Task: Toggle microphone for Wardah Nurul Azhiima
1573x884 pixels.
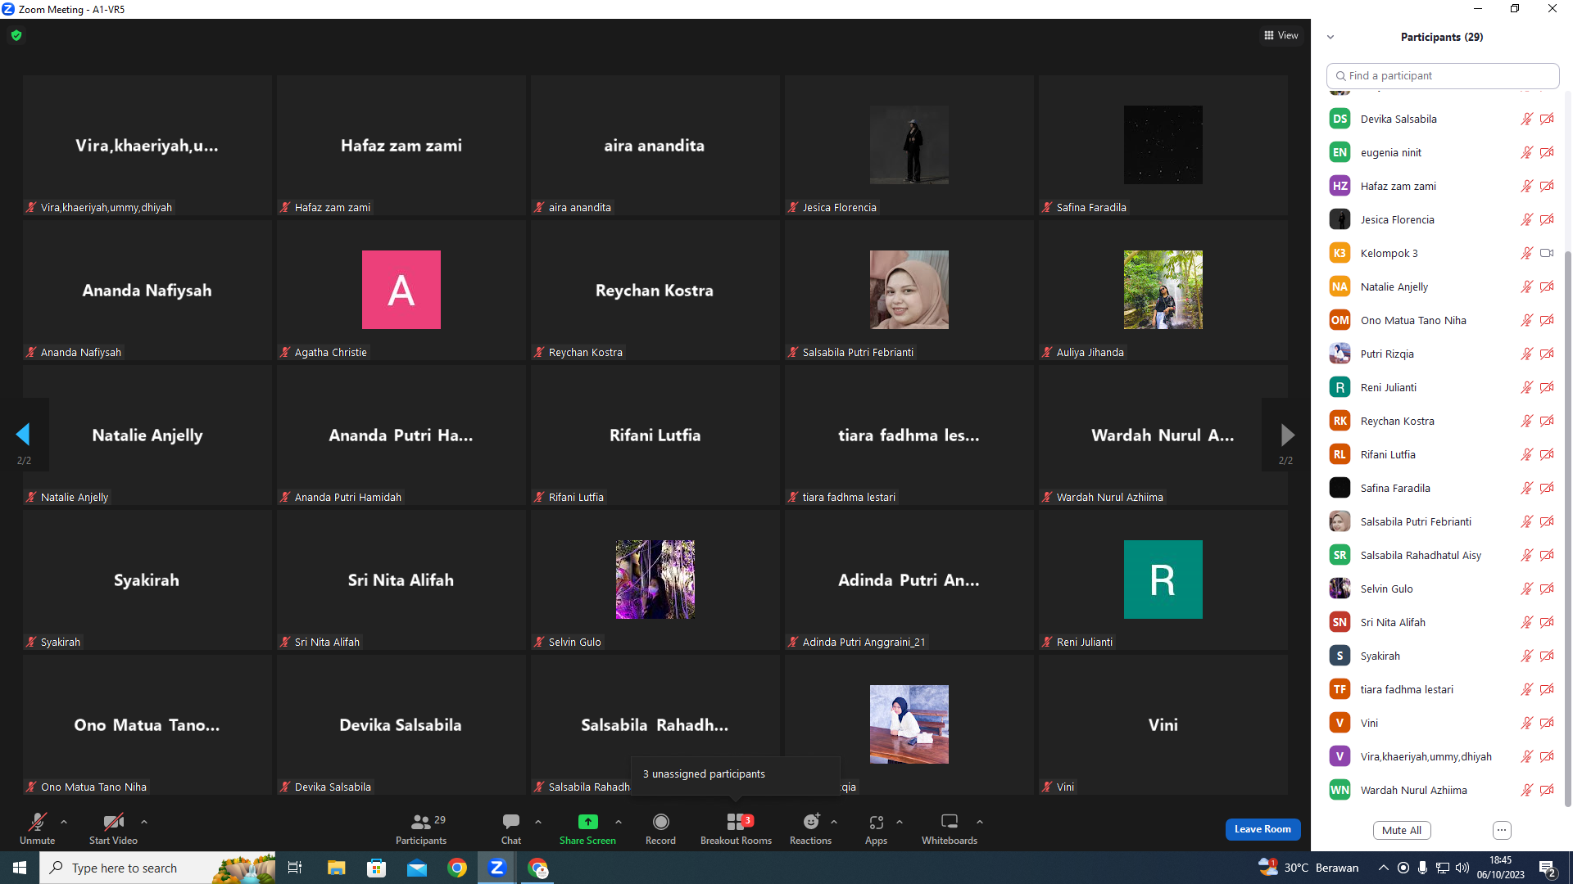Action: tap(1527, 790)
